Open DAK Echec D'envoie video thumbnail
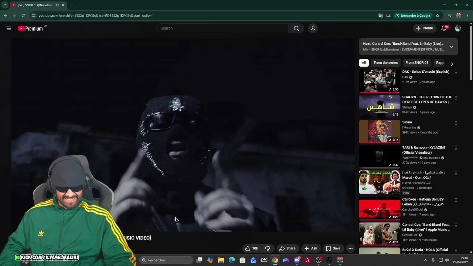The image size is (473, 266). pyautogui.click(x=380, y=81)
